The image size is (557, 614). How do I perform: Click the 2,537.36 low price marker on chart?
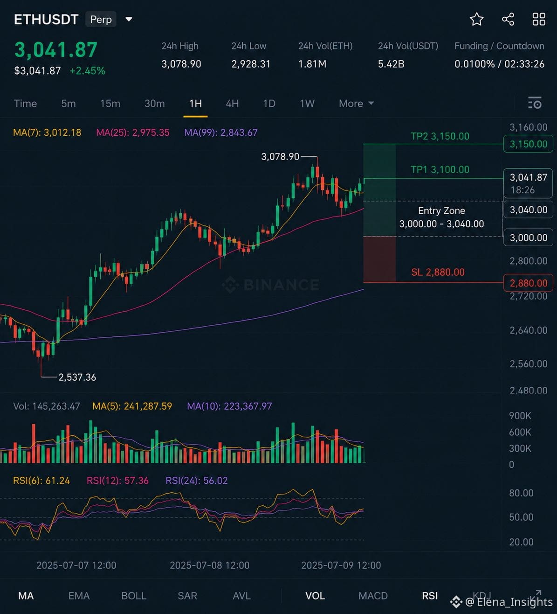click(x=77, y=377)
